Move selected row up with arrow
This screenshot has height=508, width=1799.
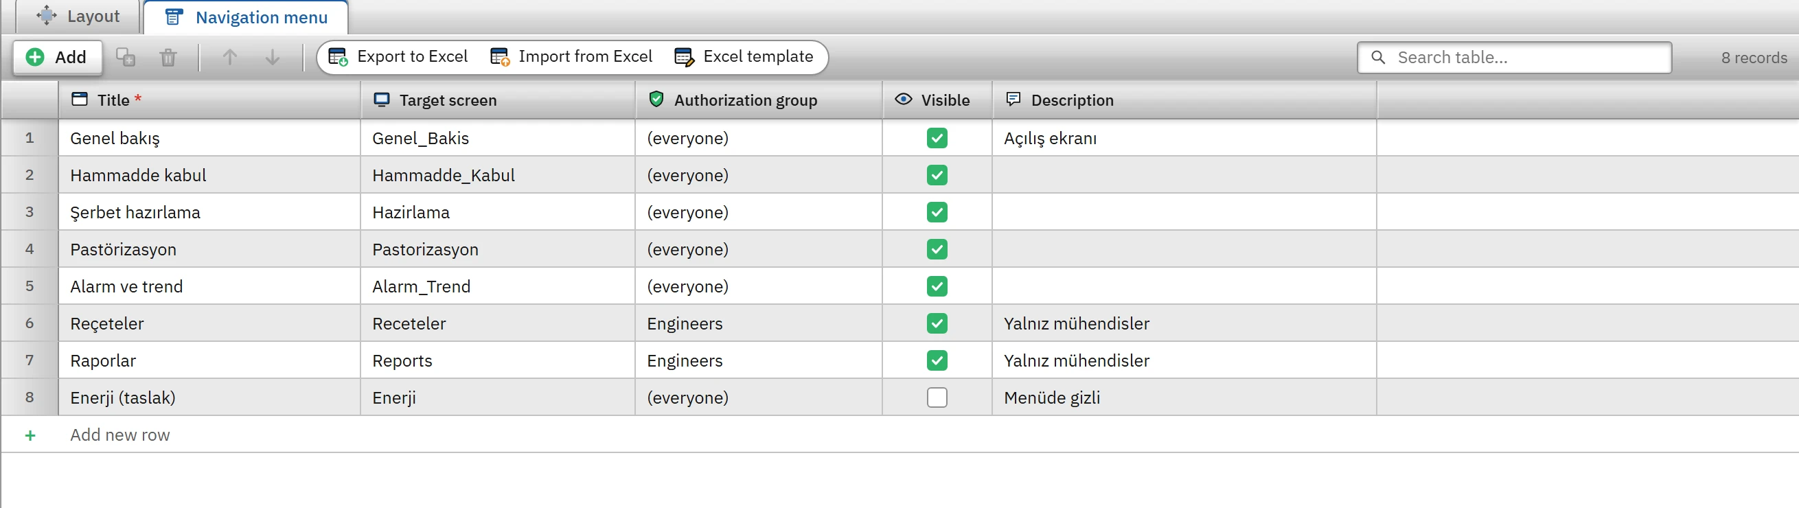pos(230,57)
